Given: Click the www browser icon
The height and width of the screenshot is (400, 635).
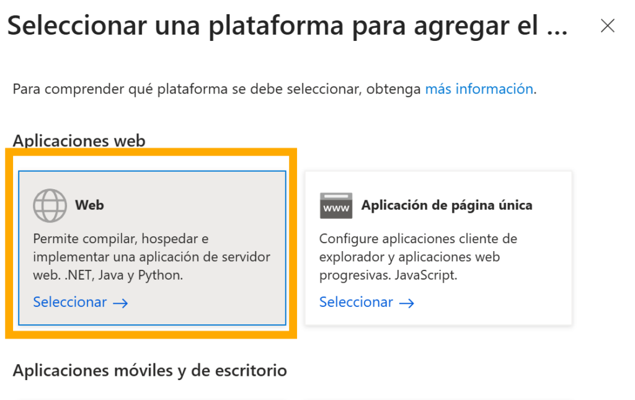Looking at the screenshot, I should click(x=336, y=205).
